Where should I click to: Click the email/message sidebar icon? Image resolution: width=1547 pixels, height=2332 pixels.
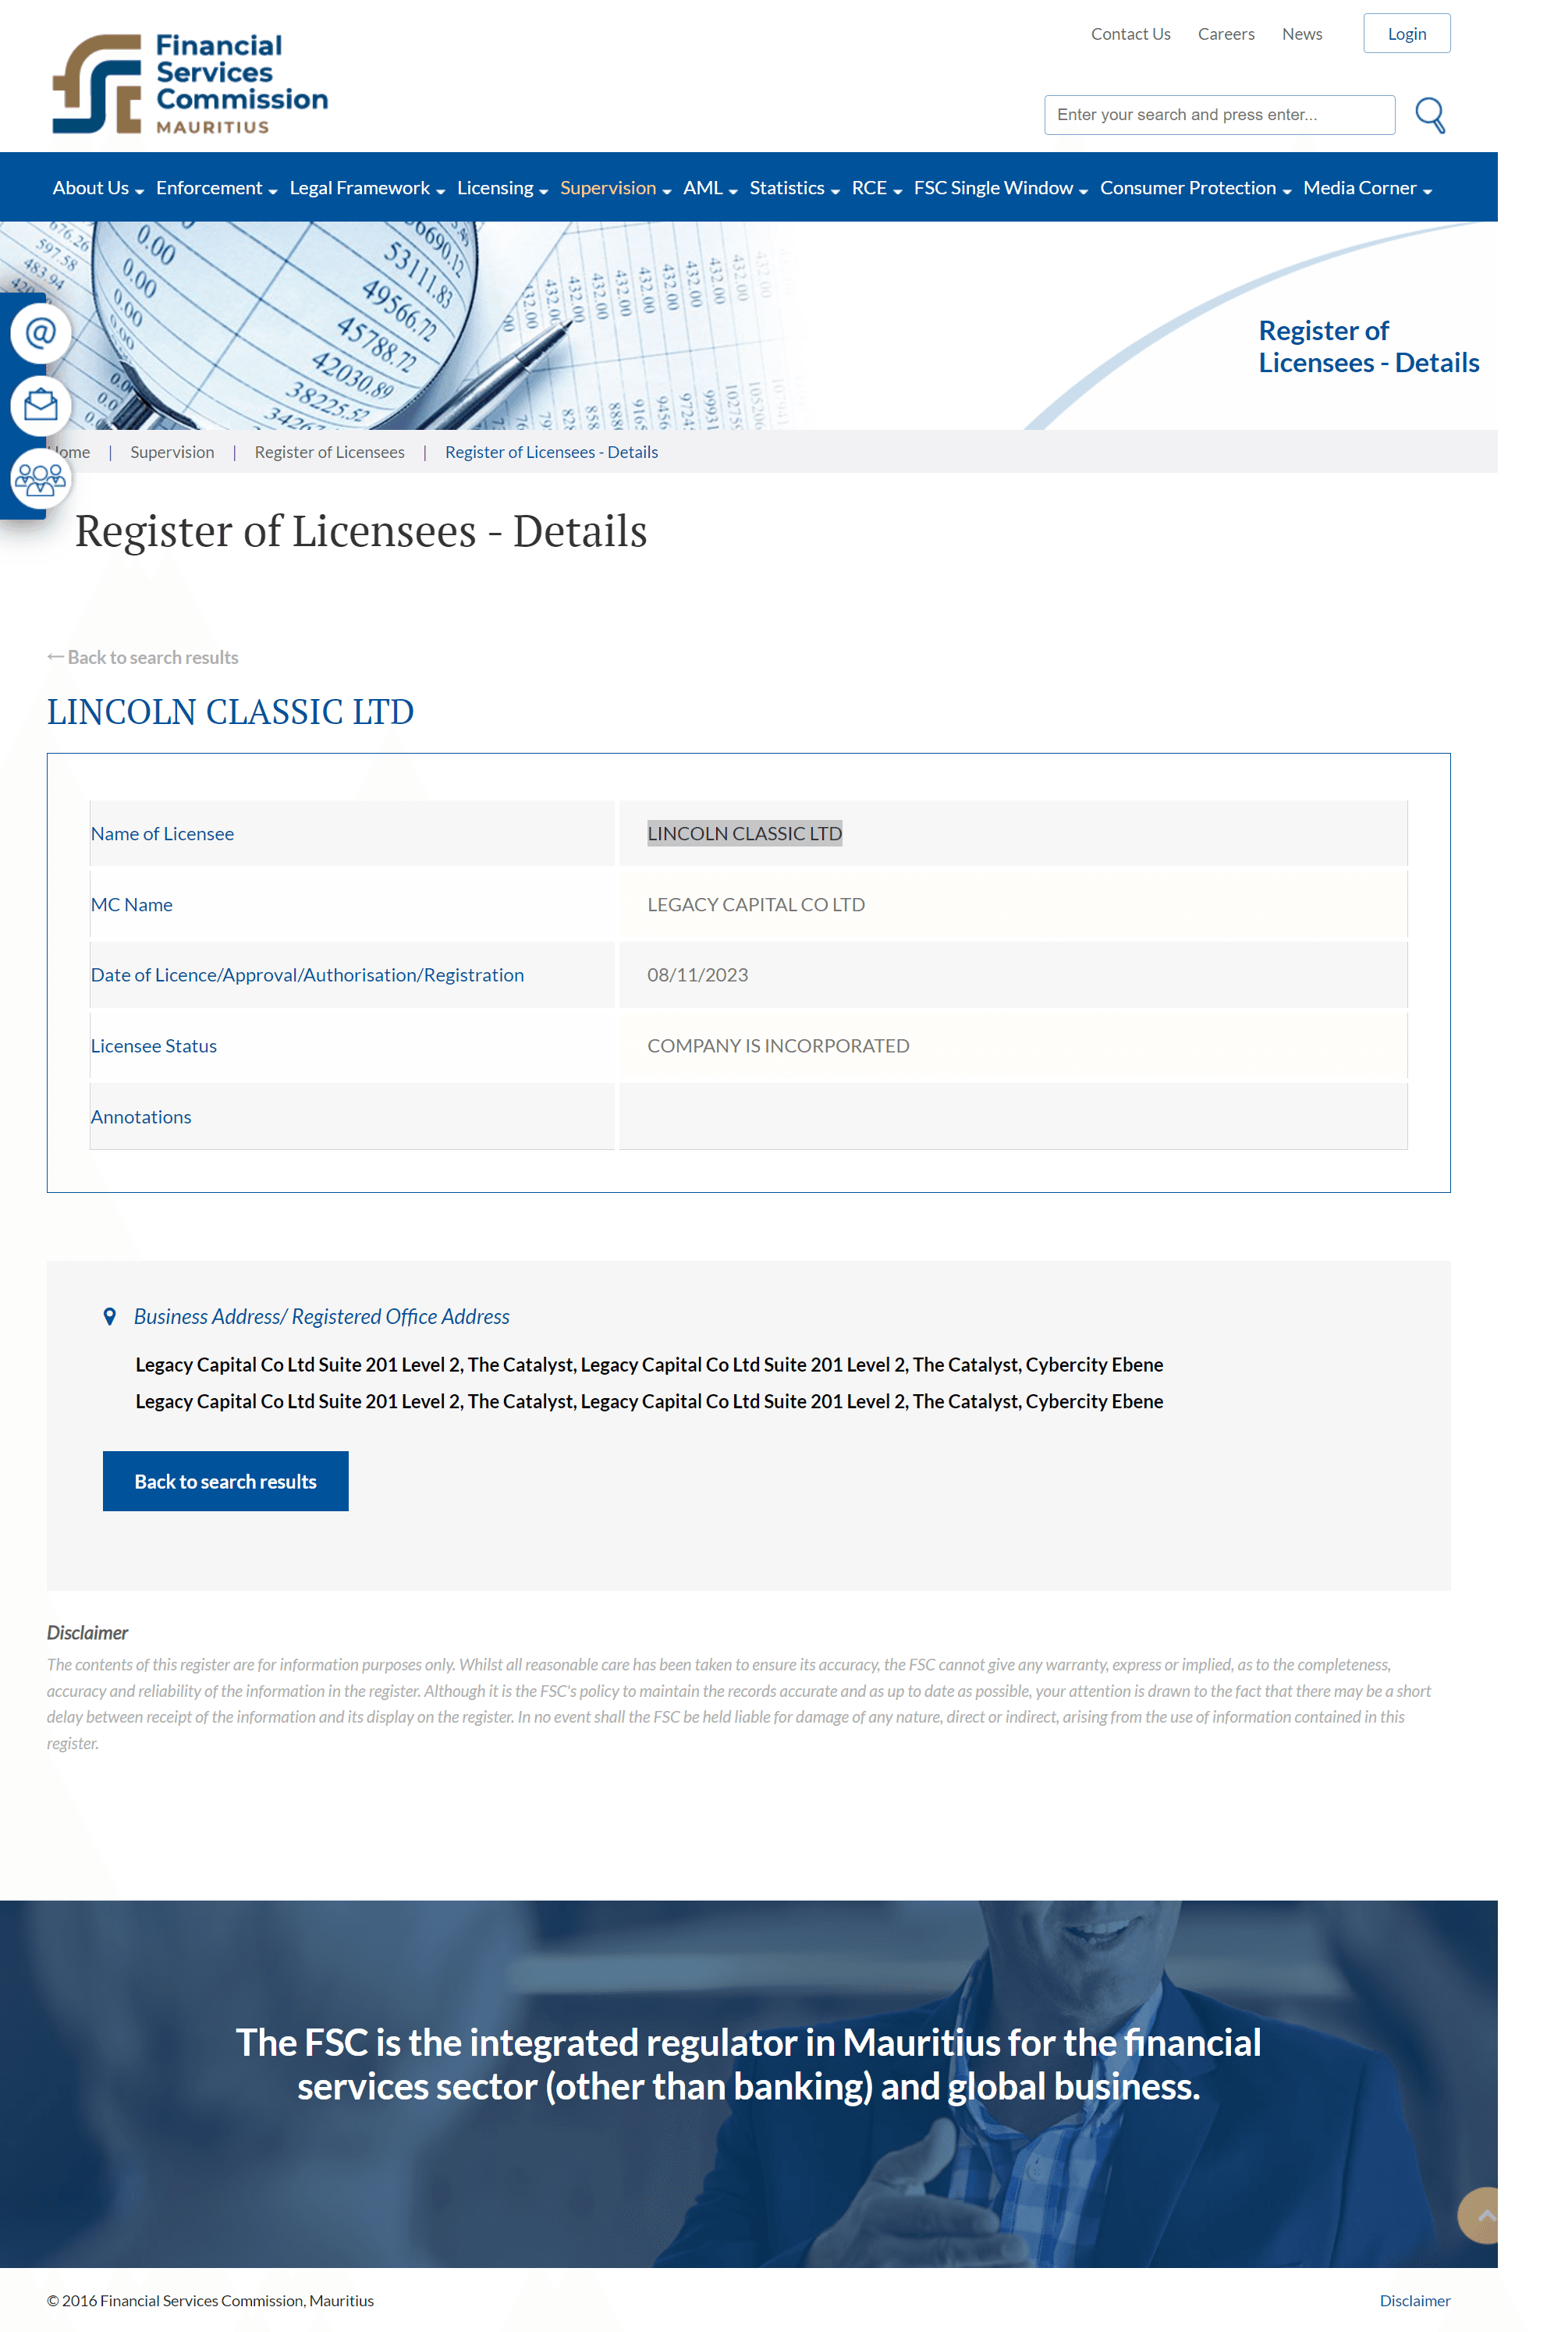point(38,406)
